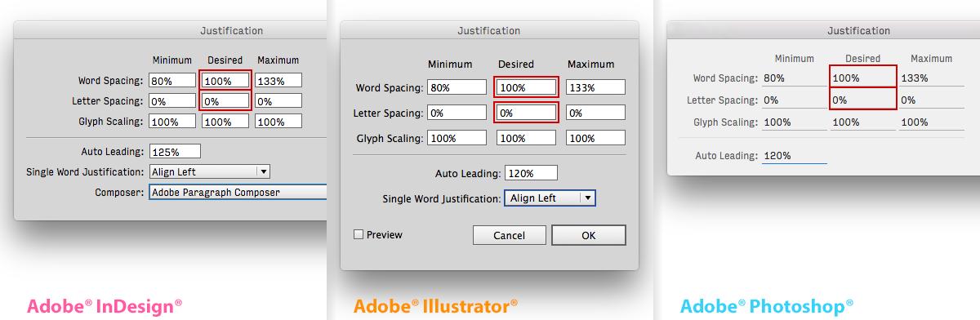Click the Cancel button in Illustrator dialog
Screen dimensions: 980x320
[x=509, y=235]
